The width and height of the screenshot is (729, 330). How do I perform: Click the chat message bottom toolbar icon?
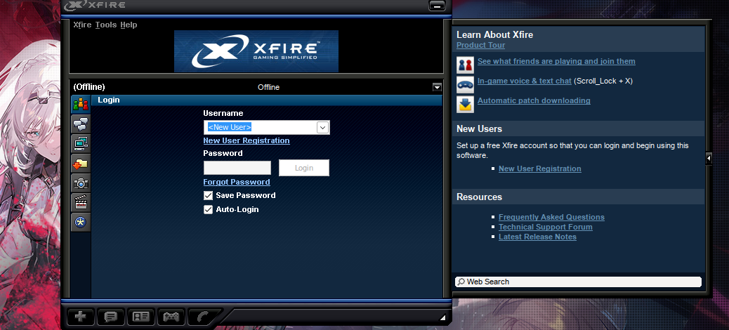pyautogui.click(x=111, y=317)
